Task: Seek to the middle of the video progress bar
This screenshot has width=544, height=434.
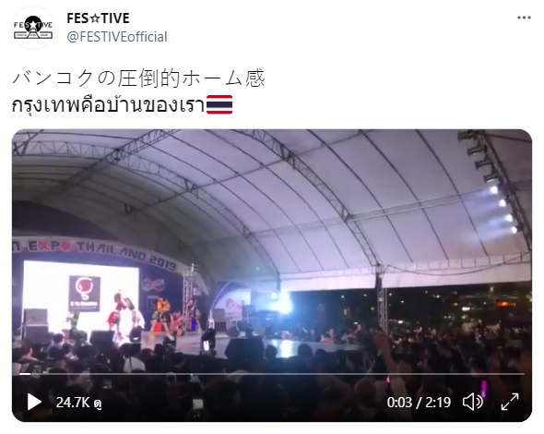Action: click(272, 374)
